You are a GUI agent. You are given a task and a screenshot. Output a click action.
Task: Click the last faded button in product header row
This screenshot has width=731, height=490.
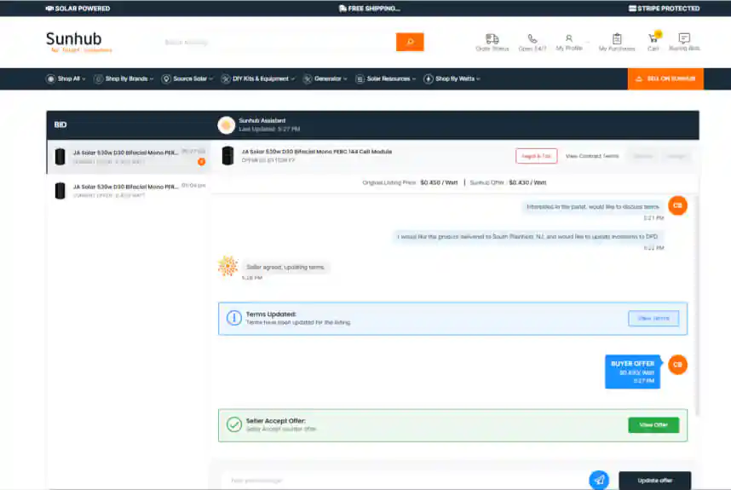click(675, 156)
